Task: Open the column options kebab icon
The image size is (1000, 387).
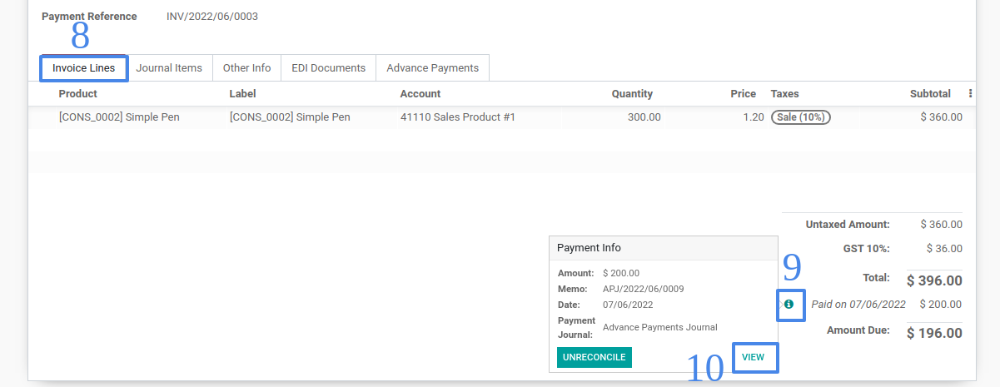Action: click(970, 94)
